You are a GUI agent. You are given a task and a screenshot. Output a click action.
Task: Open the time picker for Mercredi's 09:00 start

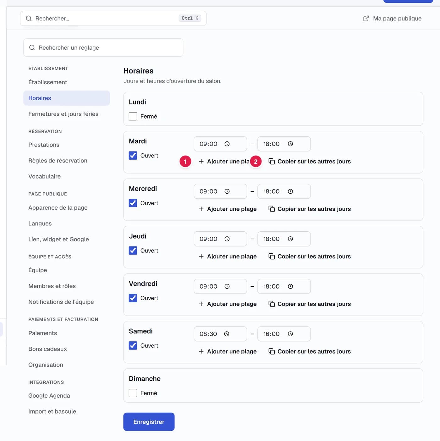(227, 191)
